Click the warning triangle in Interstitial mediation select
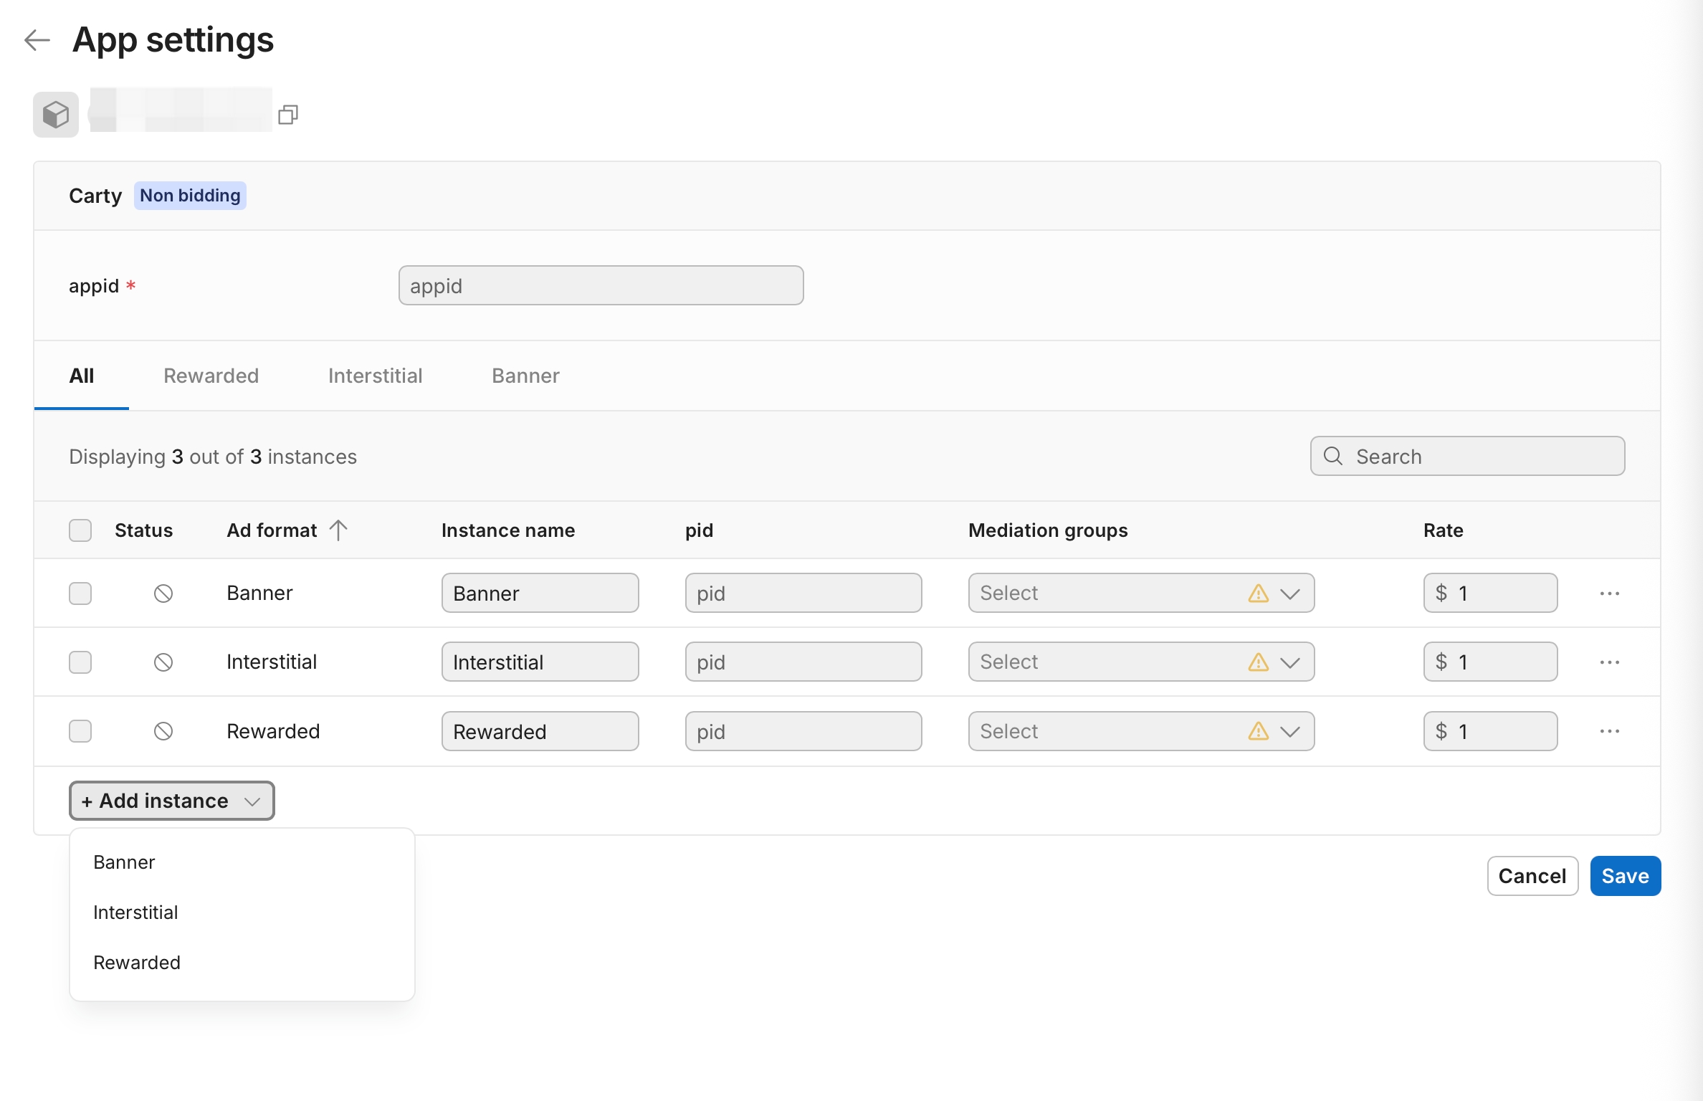 coord(1259,662)
